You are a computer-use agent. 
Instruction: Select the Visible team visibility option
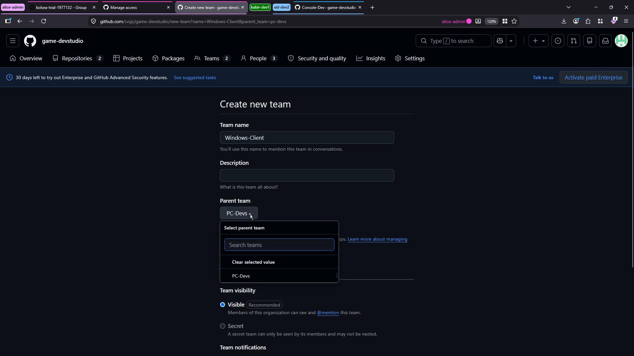pos(223,305)
